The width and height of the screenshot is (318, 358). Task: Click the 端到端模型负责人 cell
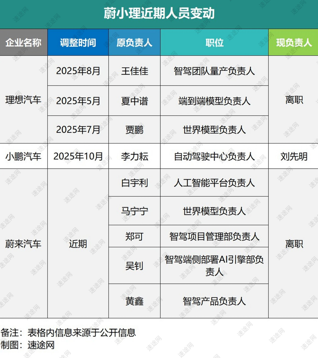(x=214, y=101)
